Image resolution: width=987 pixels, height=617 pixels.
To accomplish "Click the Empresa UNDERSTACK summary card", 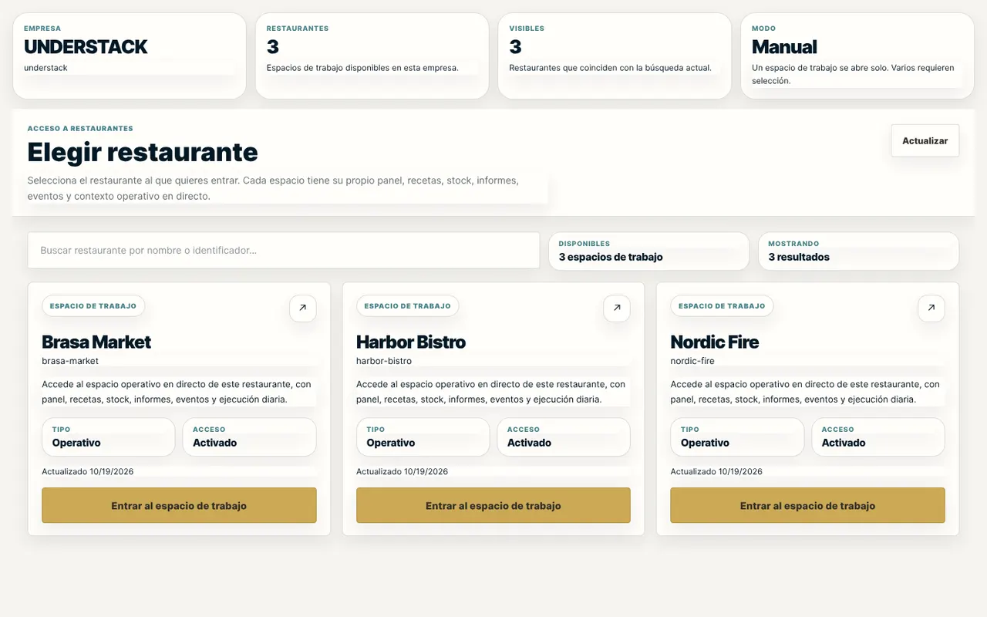I will click(130, 56).
